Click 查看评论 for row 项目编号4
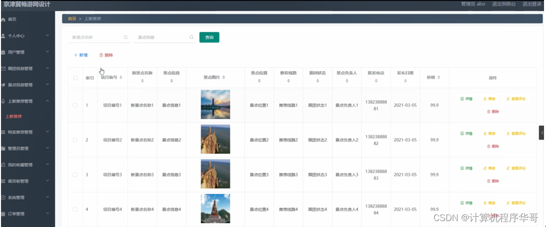 (516, 203)
